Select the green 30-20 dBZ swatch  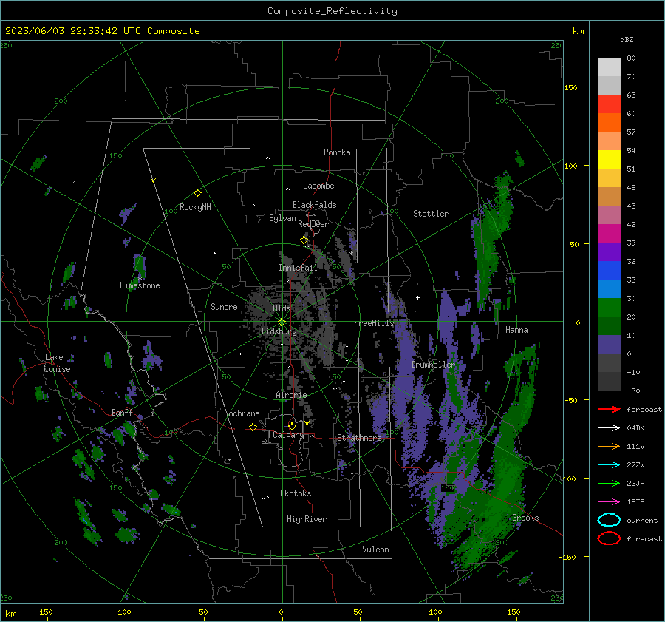[x=609, y=307]
